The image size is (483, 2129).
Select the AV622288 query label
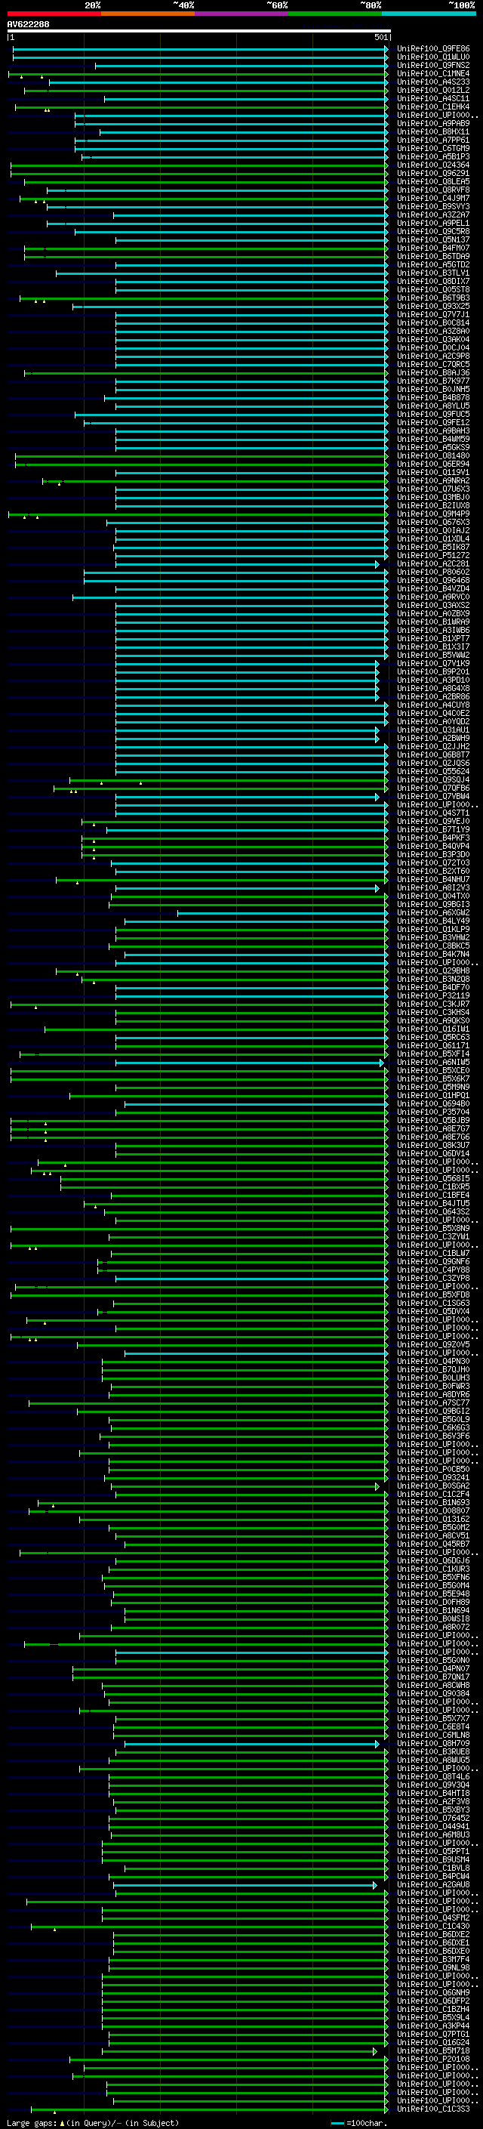pyautogui.click(x=28, y=24)
